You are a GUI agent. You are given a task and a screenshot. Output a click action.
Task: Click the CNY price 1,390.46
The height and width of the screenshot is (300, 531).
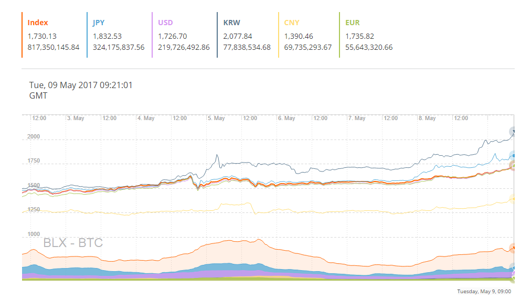coord(299,36)
